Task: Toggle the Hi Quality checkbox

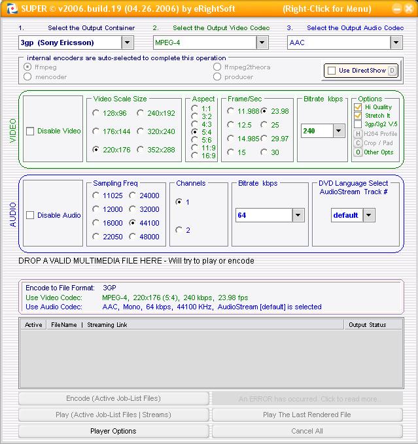Action: [358, 107]
